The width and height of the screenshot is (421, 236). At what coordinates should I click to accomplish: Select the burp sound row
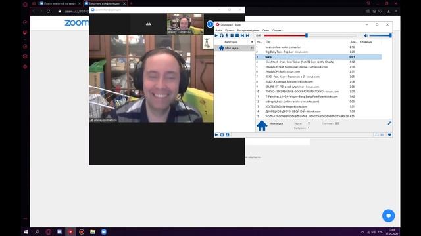318,57
